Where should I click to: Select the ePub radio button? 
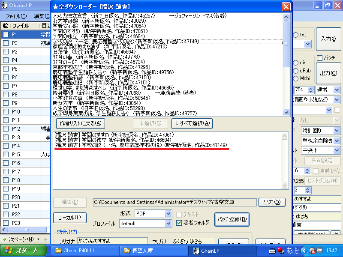point(296,71)
